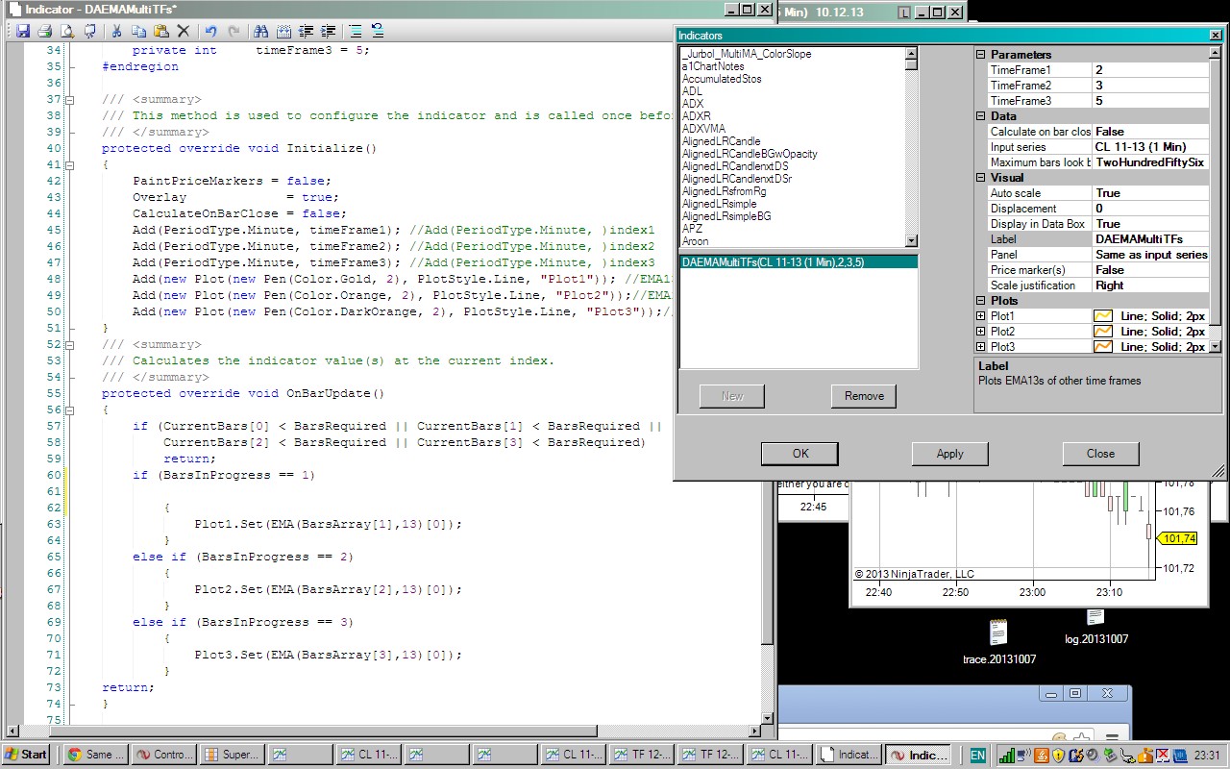Open the Windows Start menu
The image size is (1230, 769).
26,755
